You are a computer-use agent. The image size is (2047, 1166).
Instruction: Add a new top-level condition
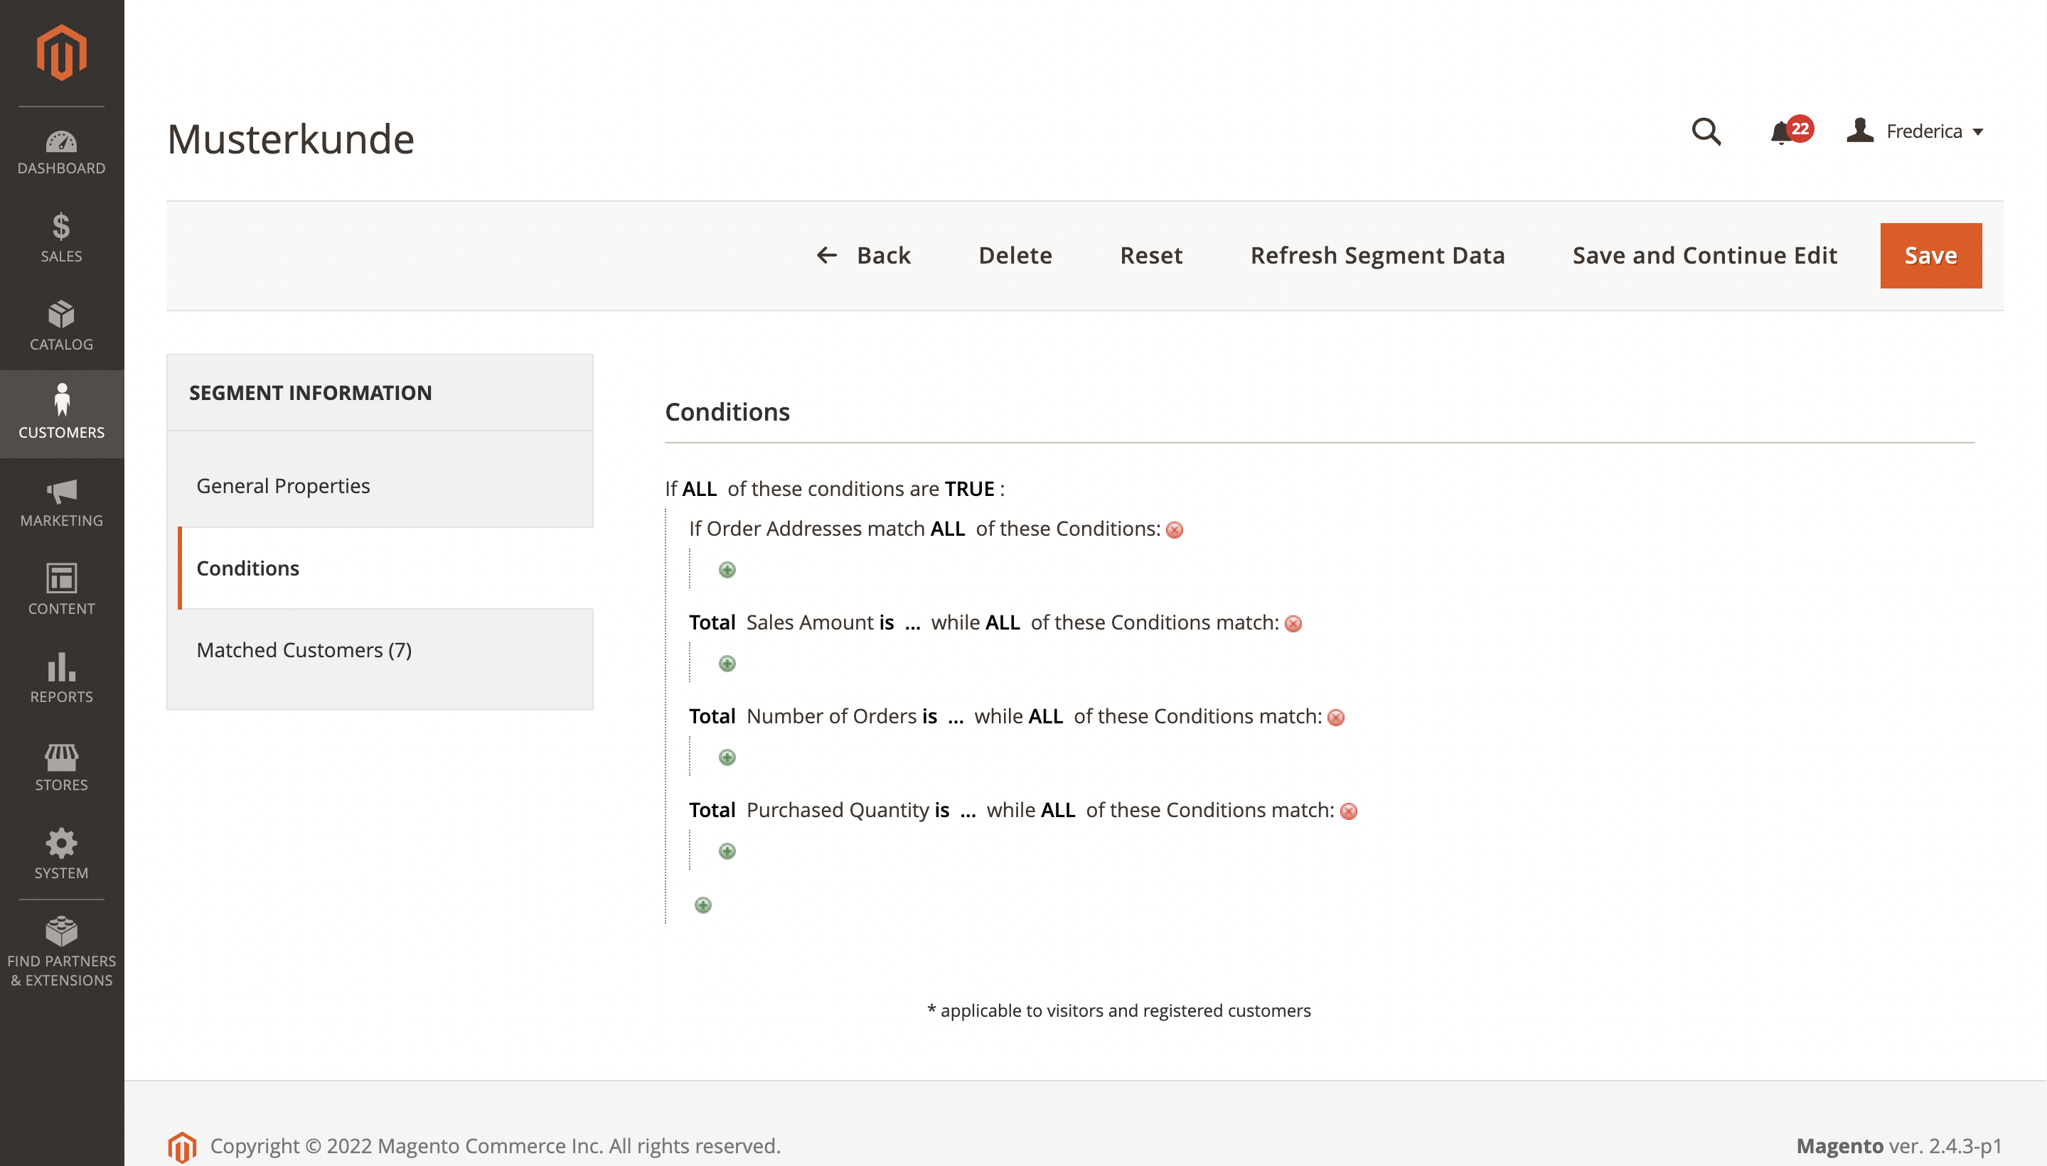pyautogui.click(x=702, y=906)
